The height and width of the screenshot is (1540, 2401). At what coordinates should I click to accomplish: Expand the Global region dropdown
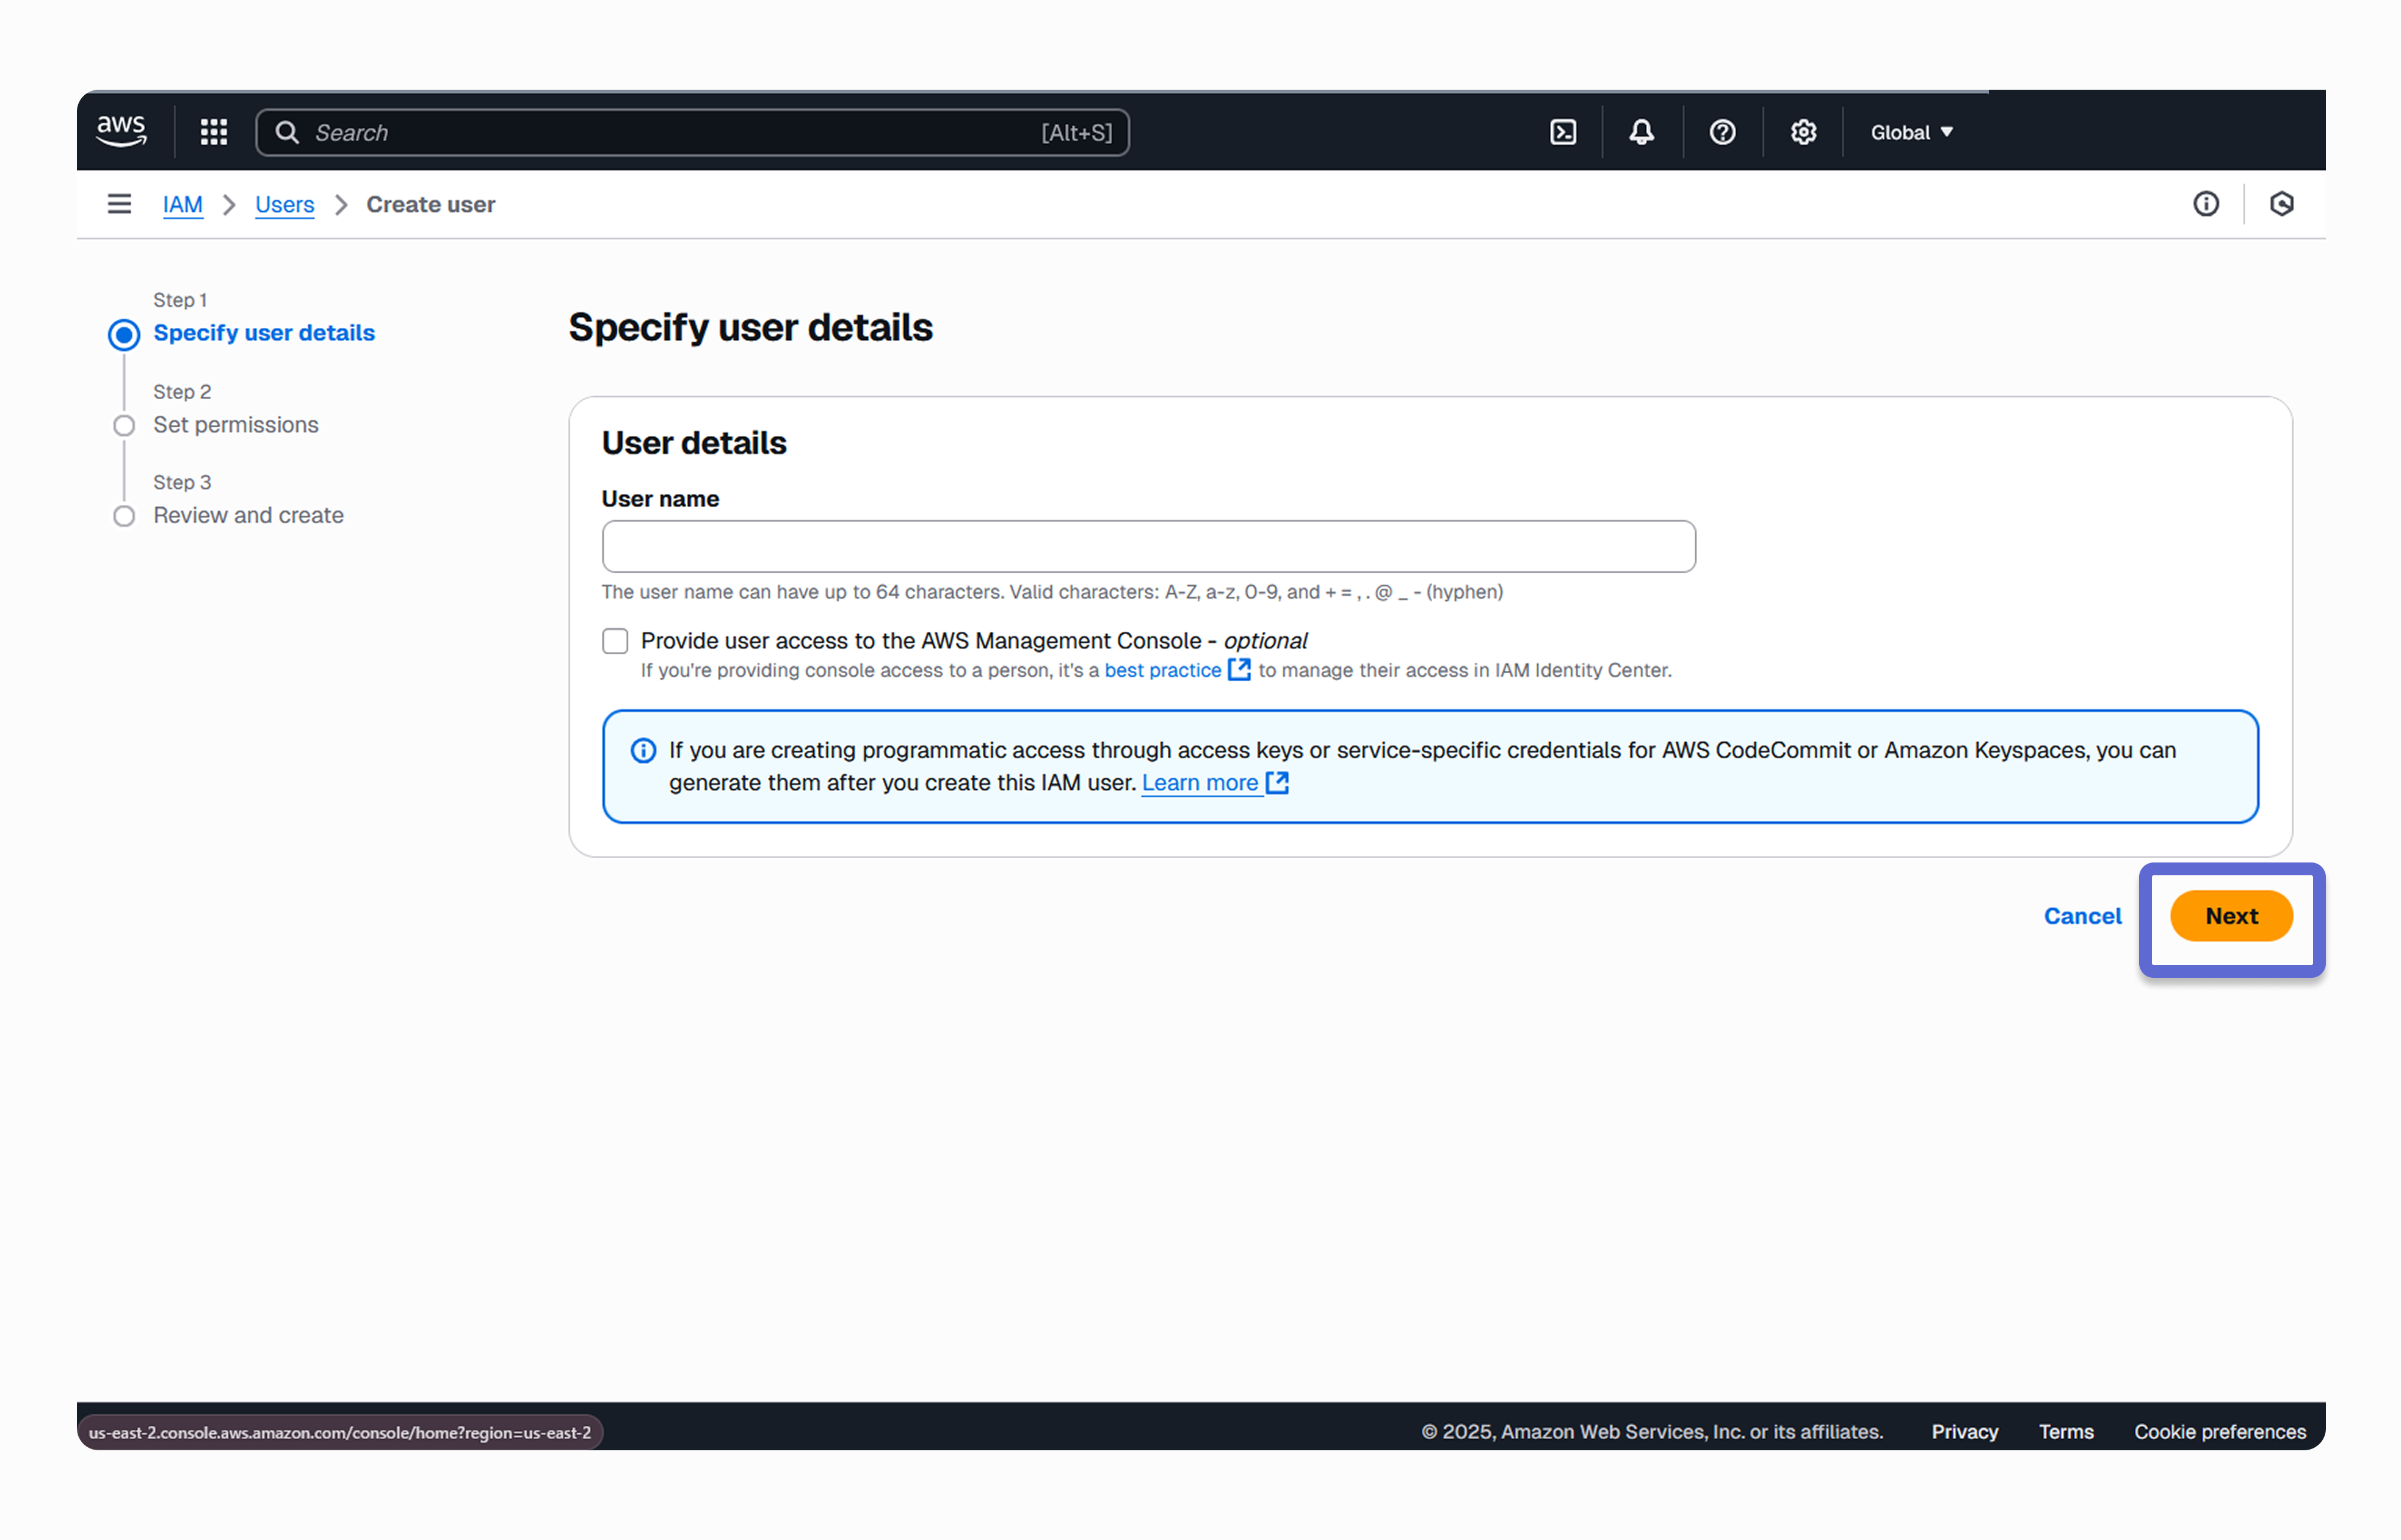[x=1911, y=132]
